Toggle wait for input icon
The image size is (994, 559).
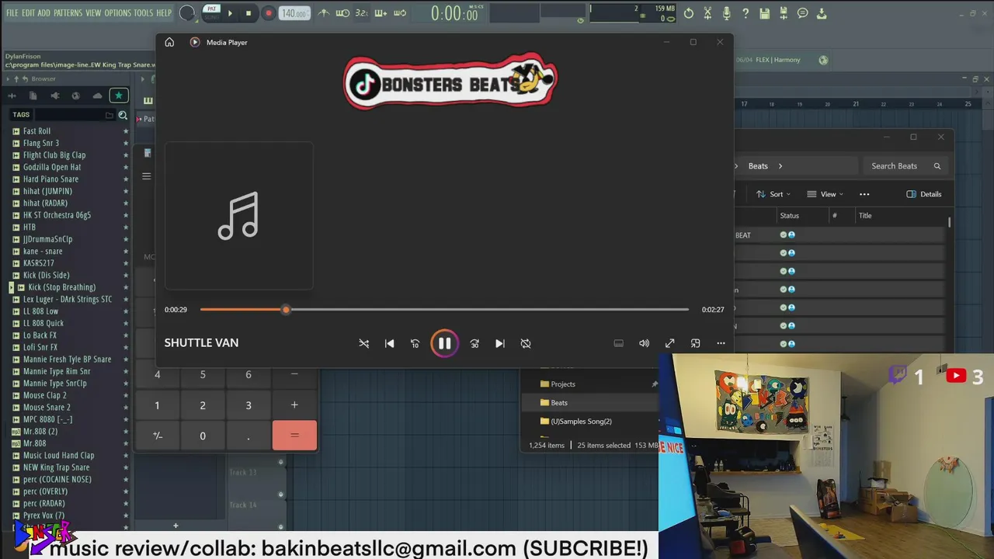point(342,13)
